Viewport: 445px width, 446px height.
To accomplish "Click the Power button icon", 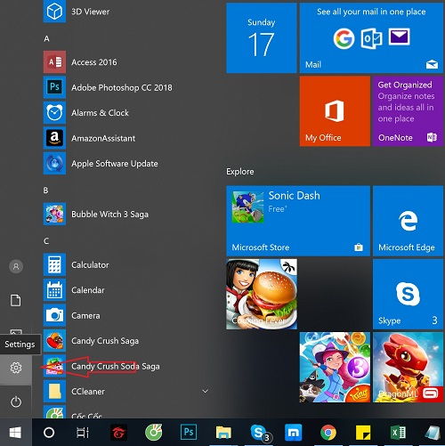I will (16, 402).
